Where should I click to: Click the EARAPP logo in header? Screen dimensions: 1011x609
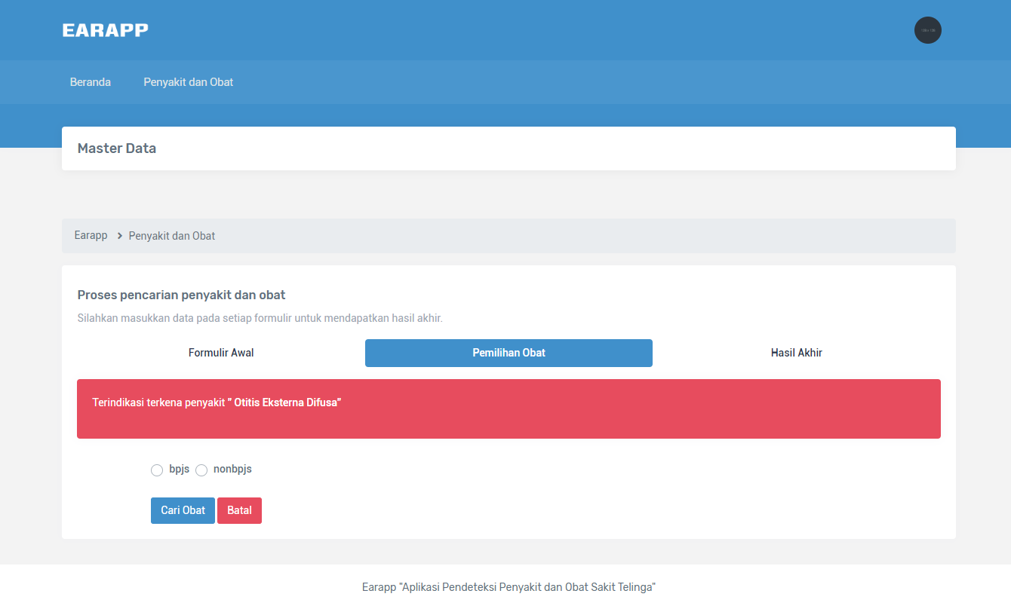[105, 30]
